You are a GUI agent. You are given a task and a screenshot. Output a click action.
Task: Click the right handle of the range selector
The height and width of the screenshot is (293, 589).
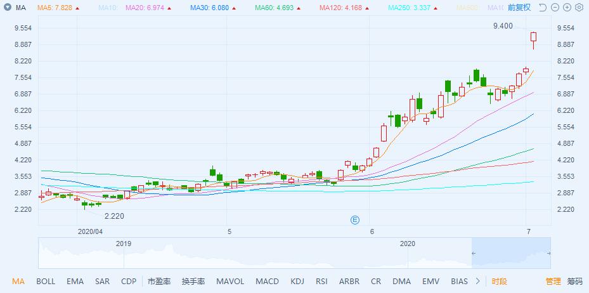coord(549,253)
